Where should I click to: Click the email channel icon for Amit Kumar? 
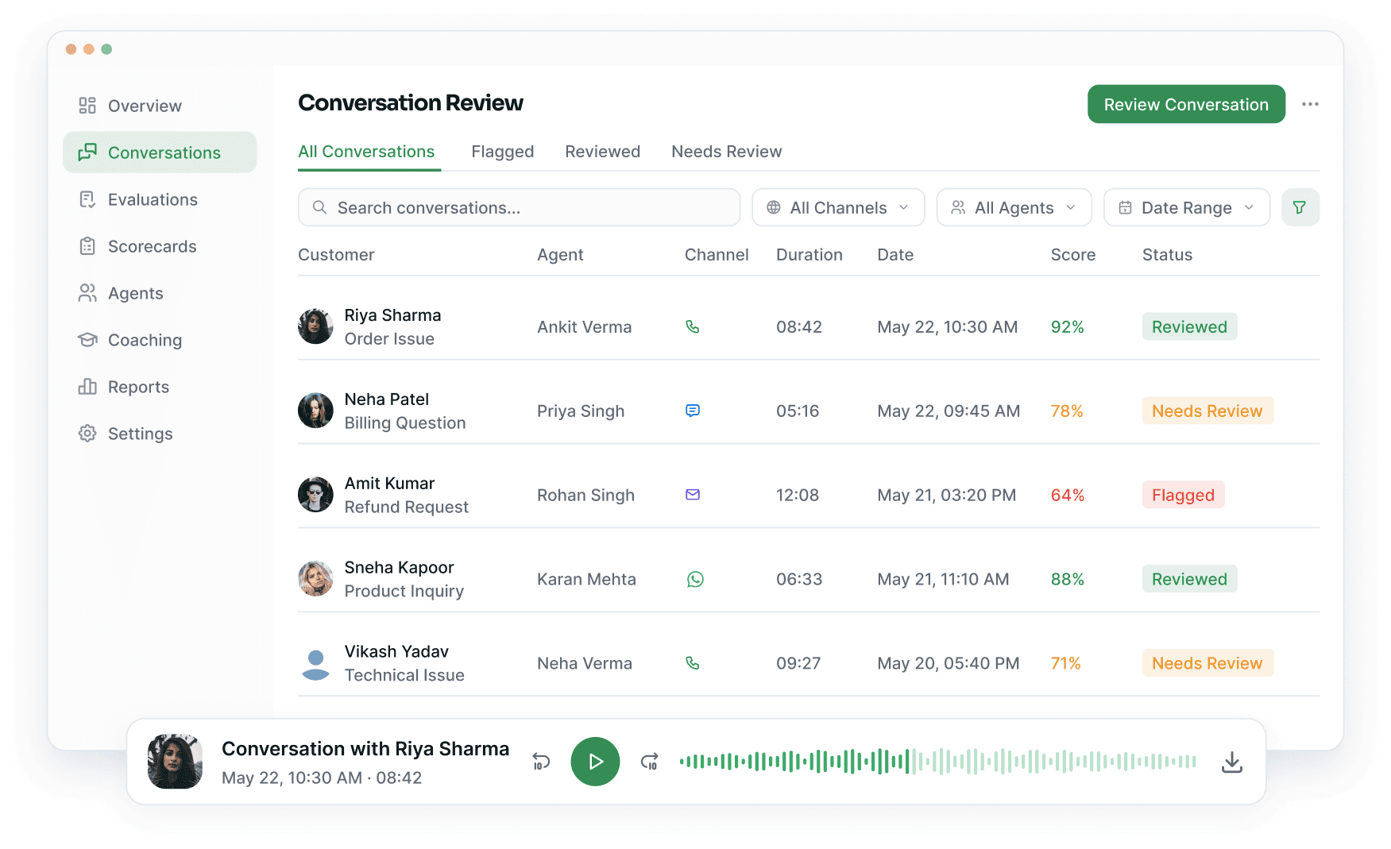coord(693,495)
